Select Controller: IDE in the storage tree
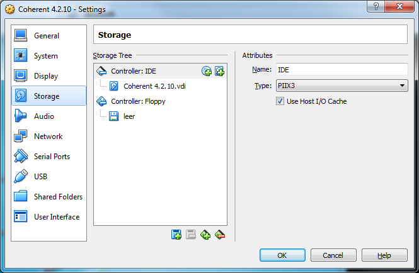 [133, 71]
